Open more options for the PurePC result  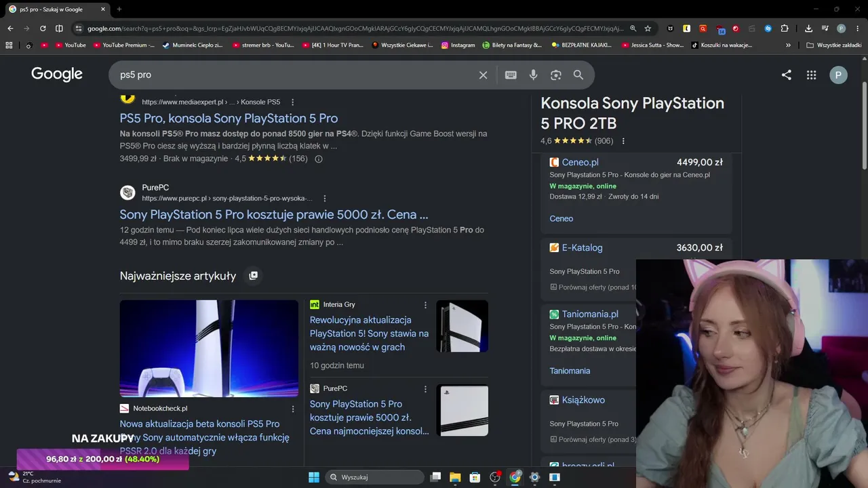pos(325,199)
